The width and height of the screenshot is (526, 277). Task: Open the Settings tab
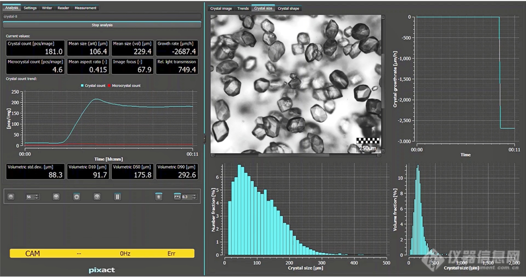click(30, 8)
